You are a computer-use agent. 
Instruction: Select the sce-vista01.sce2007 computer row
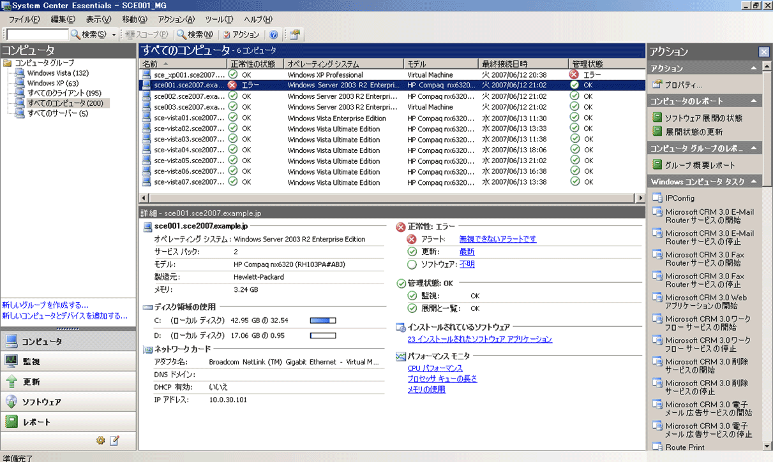pos(392,118)
